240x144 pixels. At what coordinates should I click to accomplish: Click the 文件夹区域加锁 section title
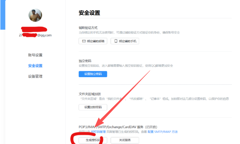click(90, 94)
